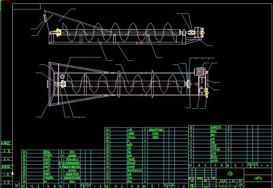Screen dimensions: 273x188
Task: Click the quantity 11 in row 27
Action: 61,178
